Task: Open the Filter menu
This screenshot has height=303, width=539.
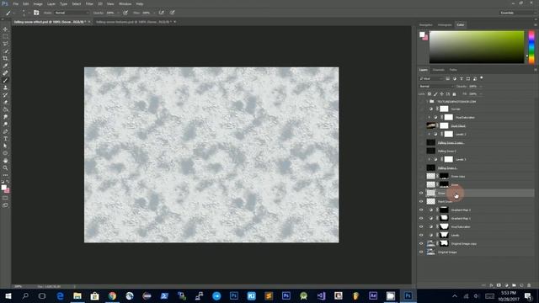Action: coord(89,3)
